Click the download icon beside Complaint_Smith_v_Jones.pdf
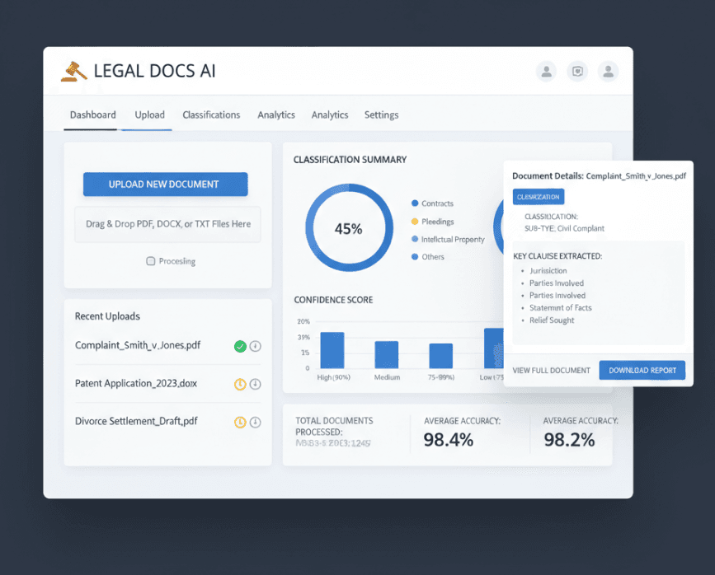The image size is (715, 575). click(x=255, y=346)
